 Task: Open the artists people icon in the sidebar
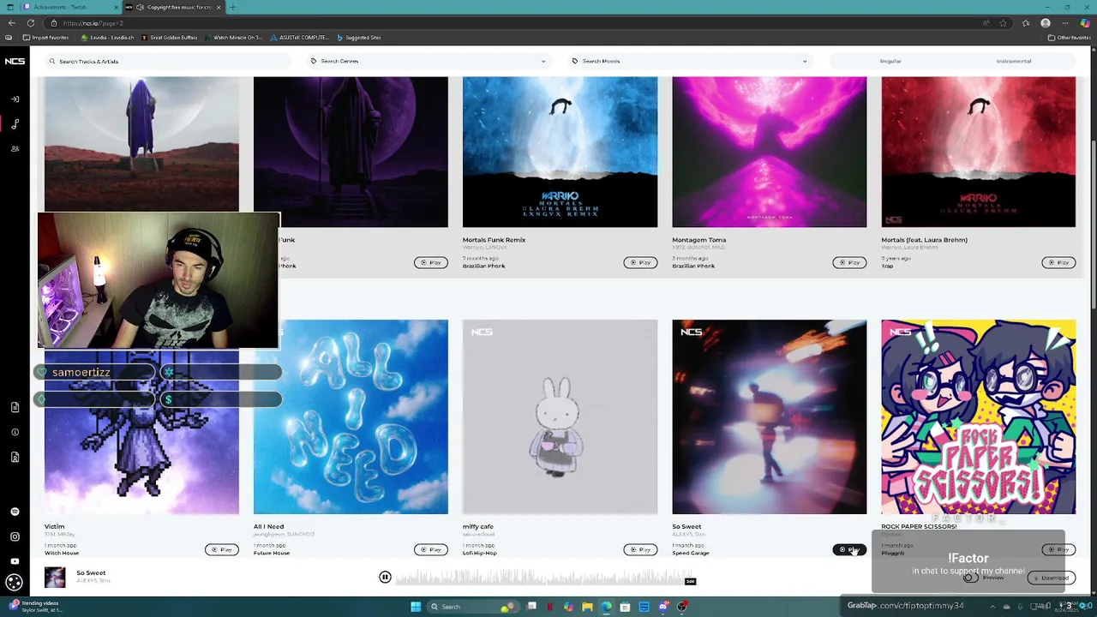click(15, 149)
